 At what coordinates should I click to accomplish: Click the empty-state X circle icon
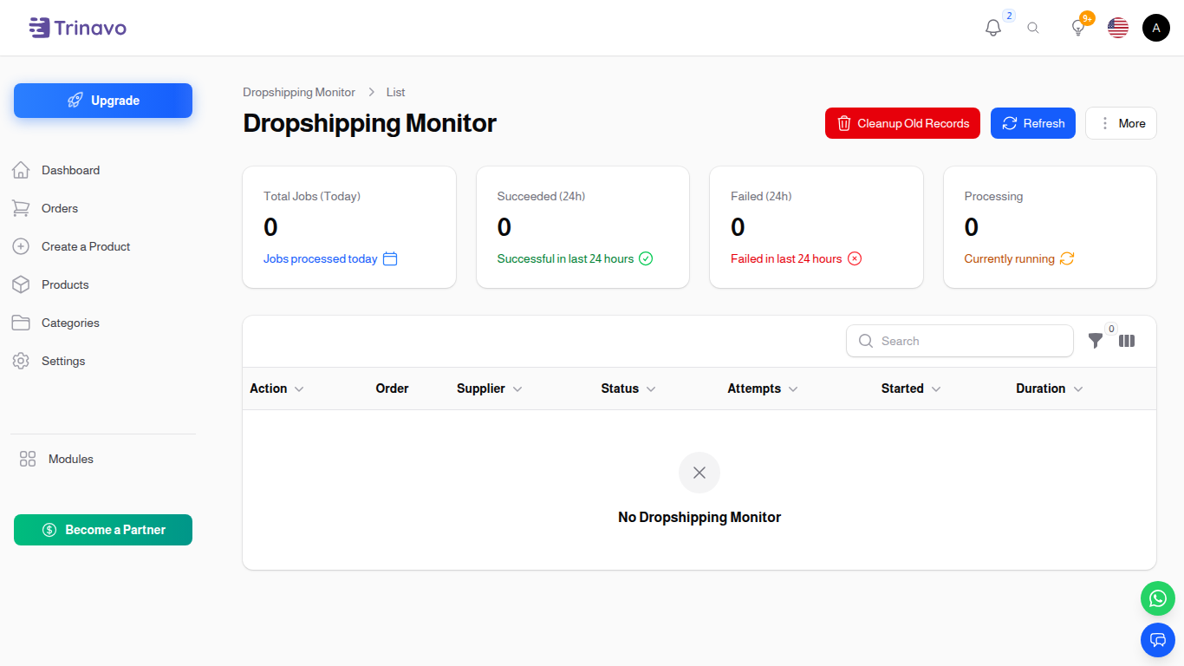point(699,473)
